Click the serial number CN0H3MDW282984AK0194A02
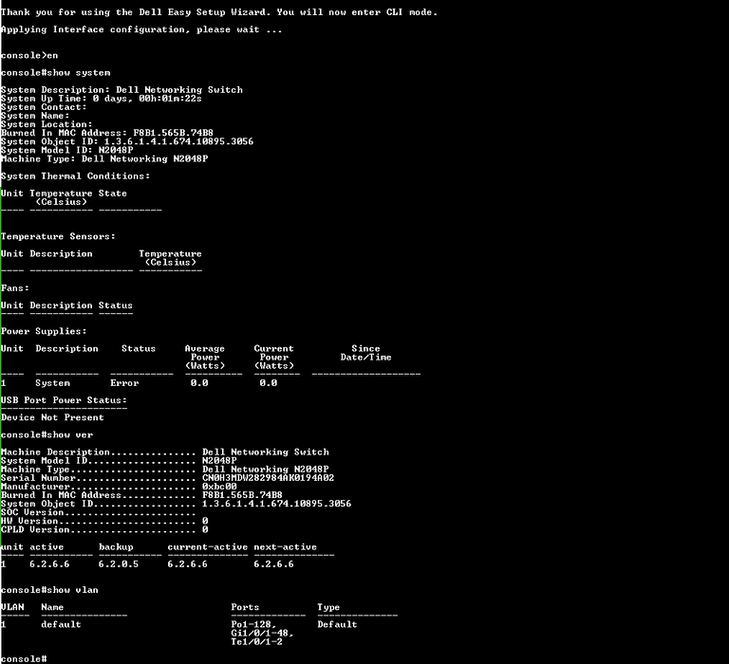This screenshot has height=664, width=729. 269,478
